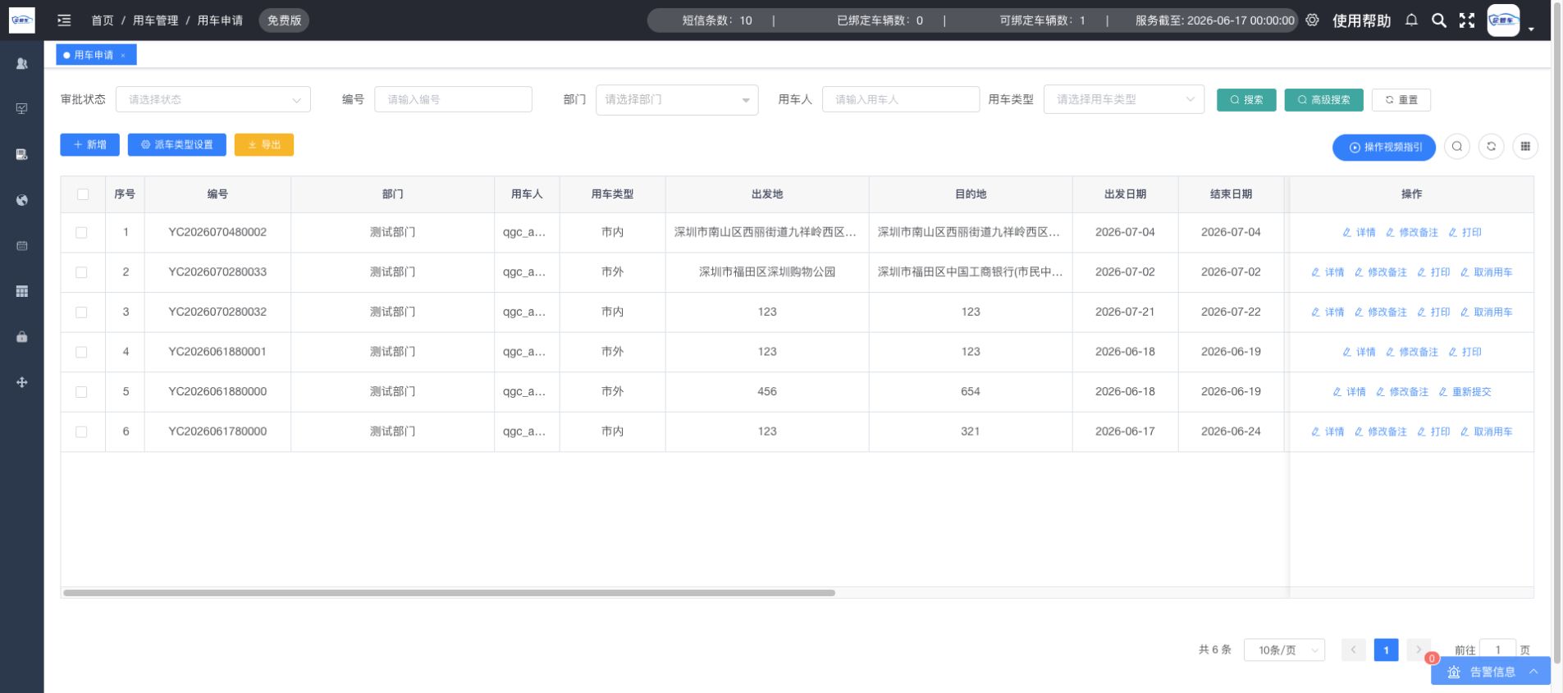Screen dimensions: 1563x693
Task: Click the 高级搜索 button
Action: (1323, 100)
